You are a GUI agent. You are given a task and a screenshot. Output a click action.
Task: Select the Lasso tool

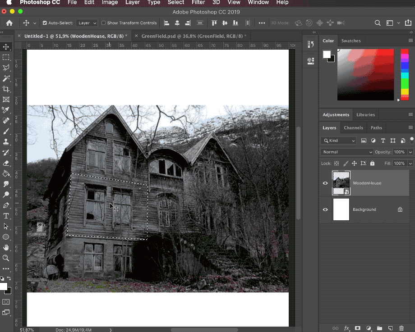[6, 68]
